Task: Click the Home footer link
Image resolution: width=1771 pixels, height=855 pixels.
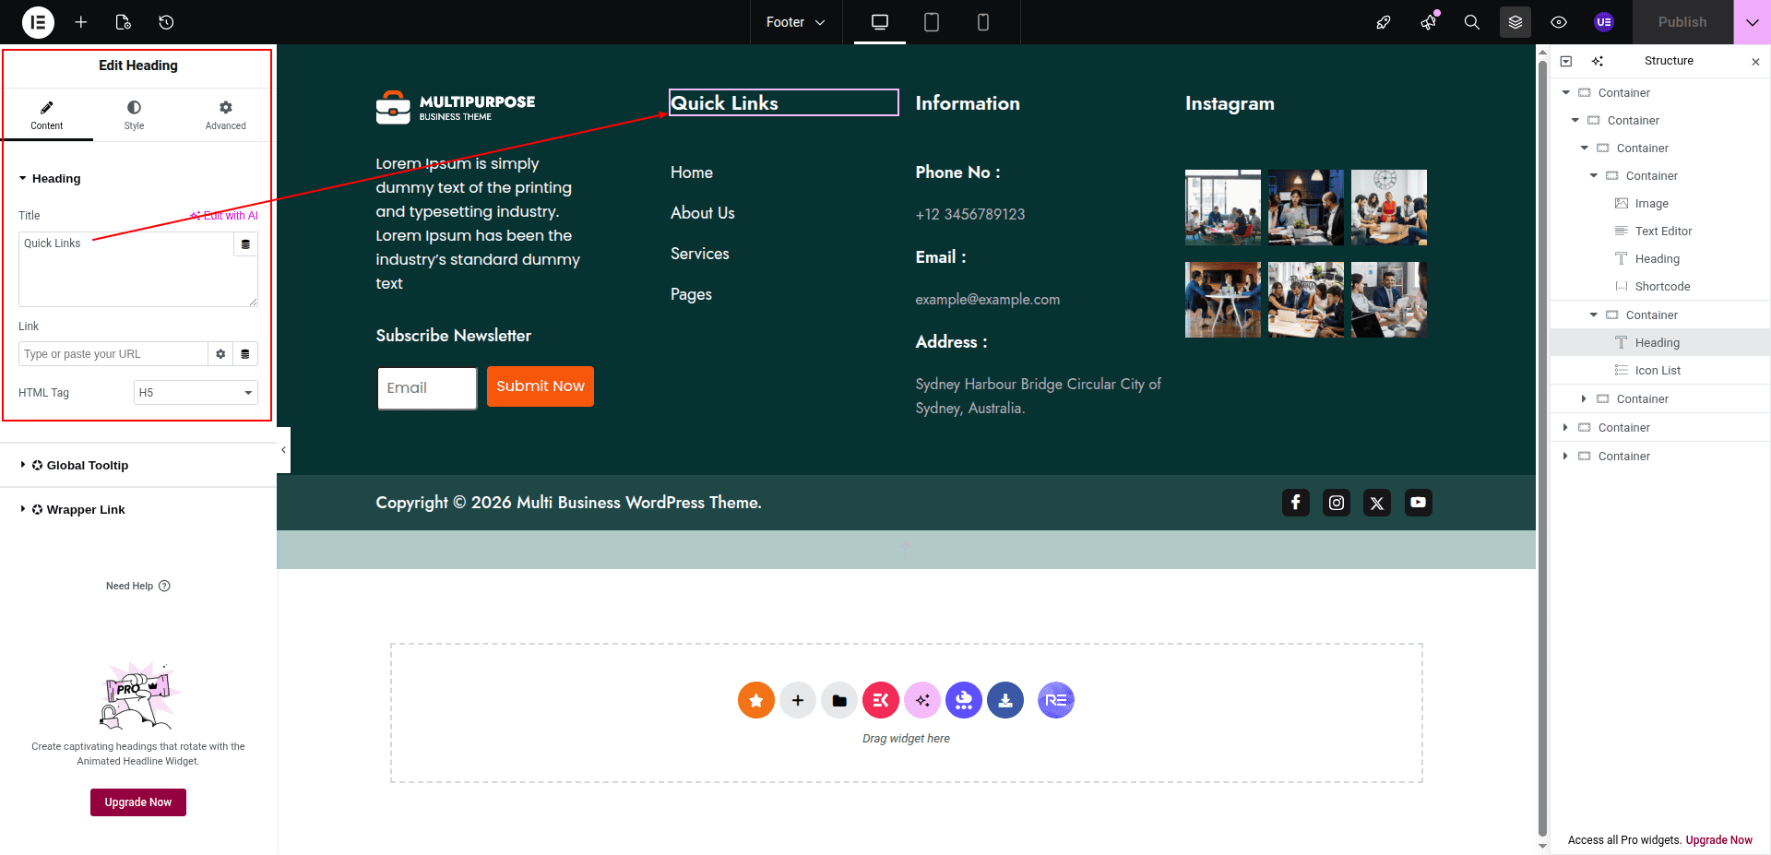Action: point(692,172)
